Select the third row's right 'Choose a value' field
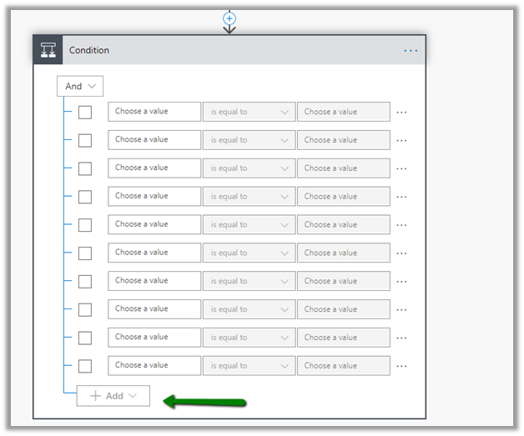 344,168
